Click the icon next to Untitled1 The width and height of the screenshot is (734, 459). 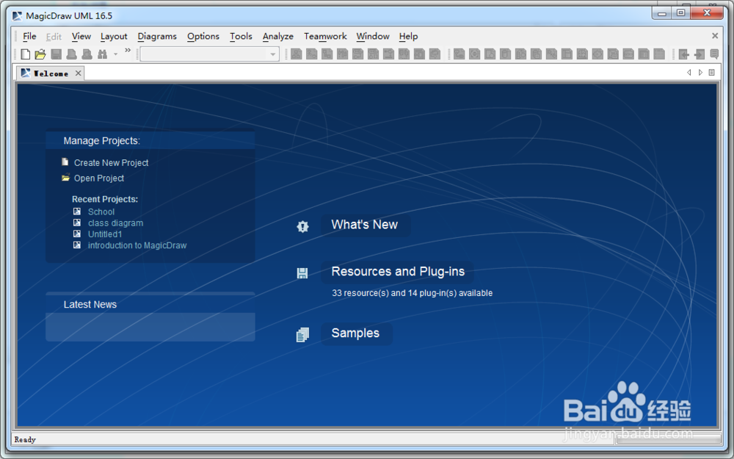77,234
